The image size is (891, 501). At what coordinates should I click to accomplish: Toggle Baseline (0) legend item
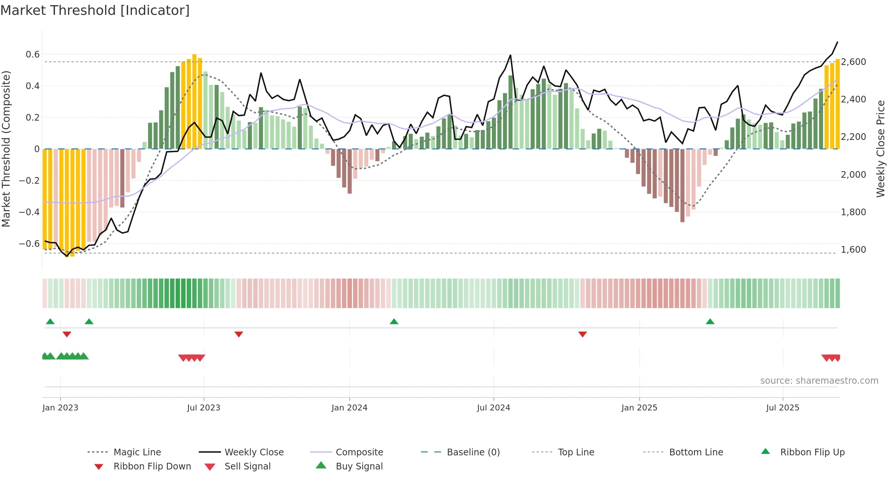pos(460,452)
